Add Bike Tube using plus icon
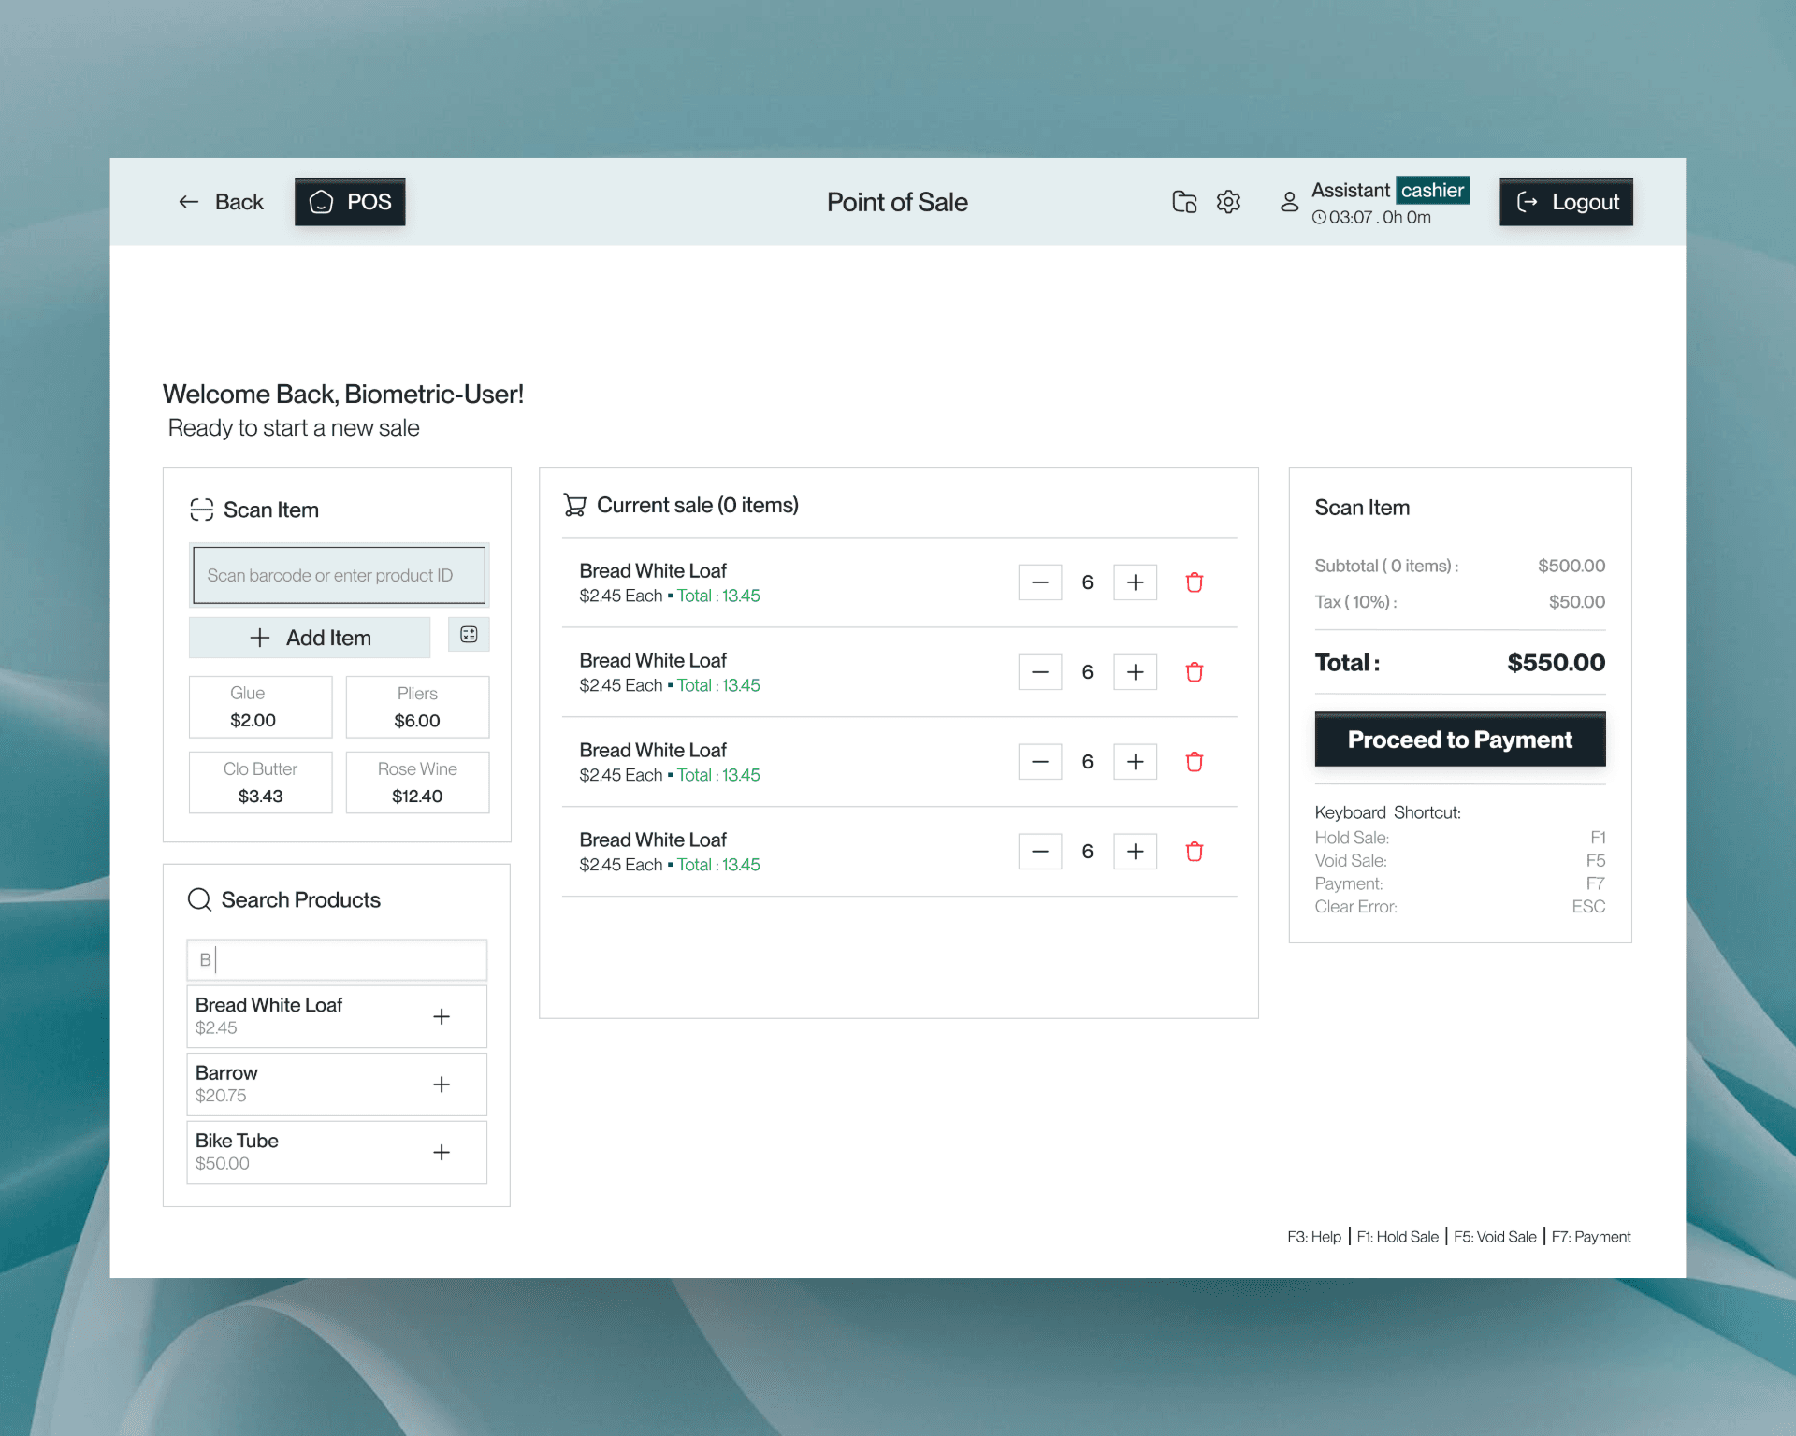Image resolution: width=1796 pixels, height=1436 pixels. pos(442,1153)
